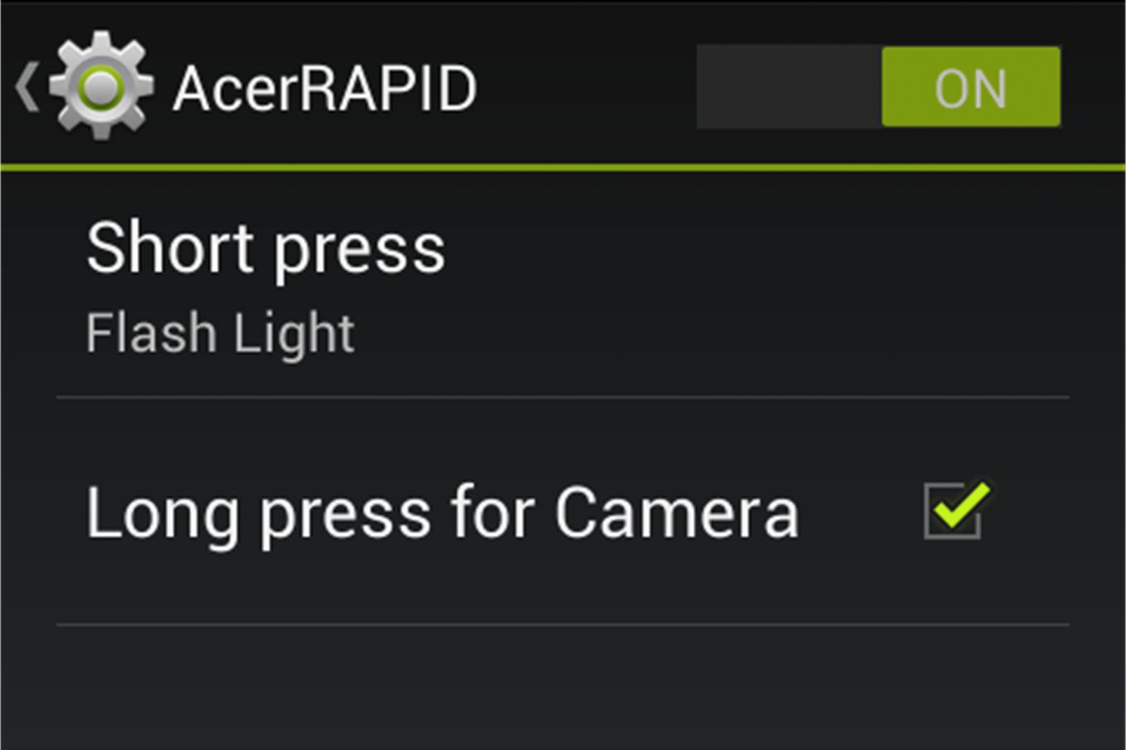Screen dimensions: 1126x750
Task: Select the Long press for Camera label
Action: coord(442,513)
